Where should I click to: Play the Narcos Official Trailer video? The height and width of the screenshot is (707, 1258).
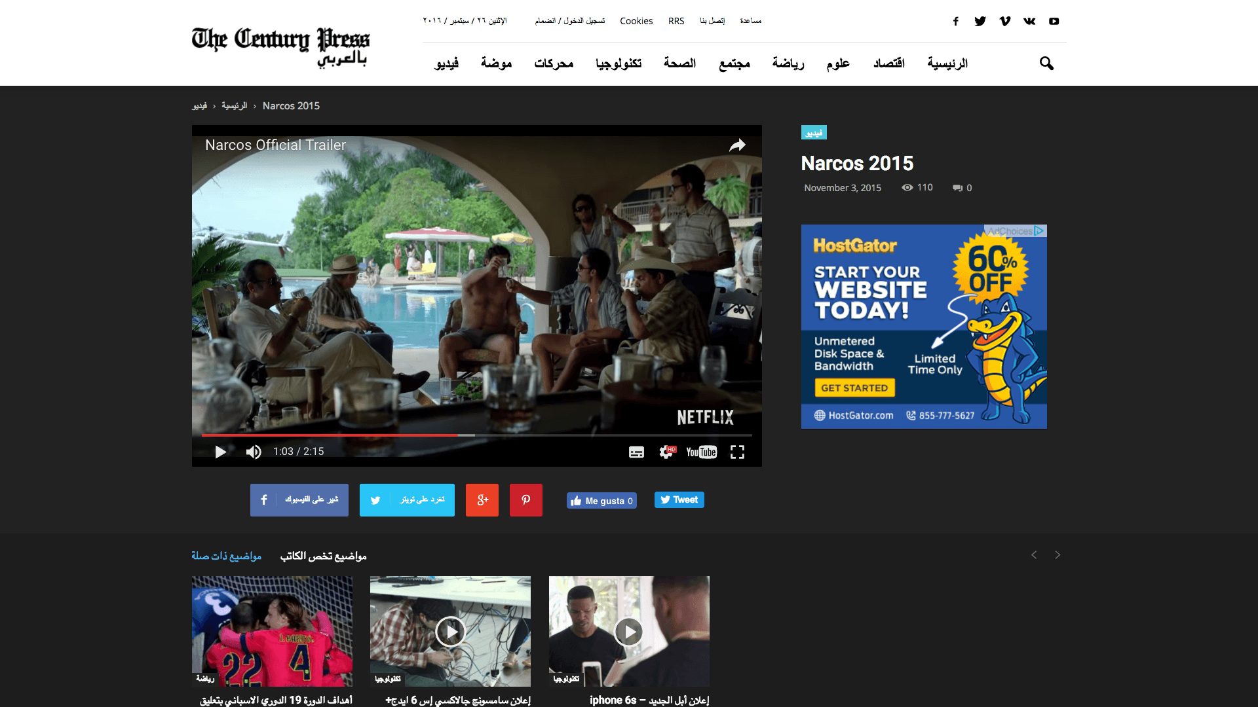221,452
